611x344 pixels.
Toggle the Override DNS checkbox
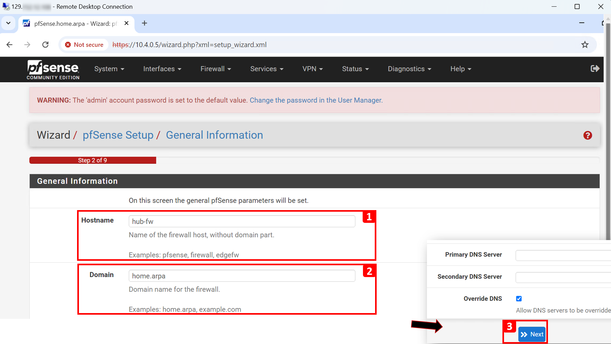click(519, 299)
